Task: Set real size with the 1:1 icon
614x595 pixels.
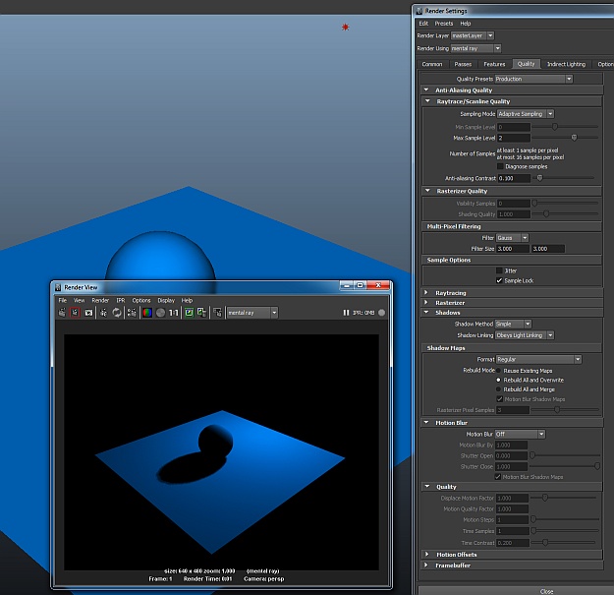Action: tap(174, 313)
